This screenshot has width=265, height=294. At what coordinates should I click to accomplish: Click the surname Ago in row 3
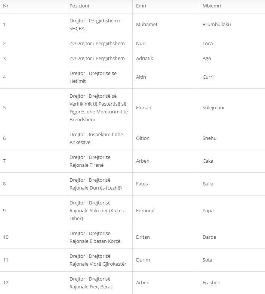[207, 59]
